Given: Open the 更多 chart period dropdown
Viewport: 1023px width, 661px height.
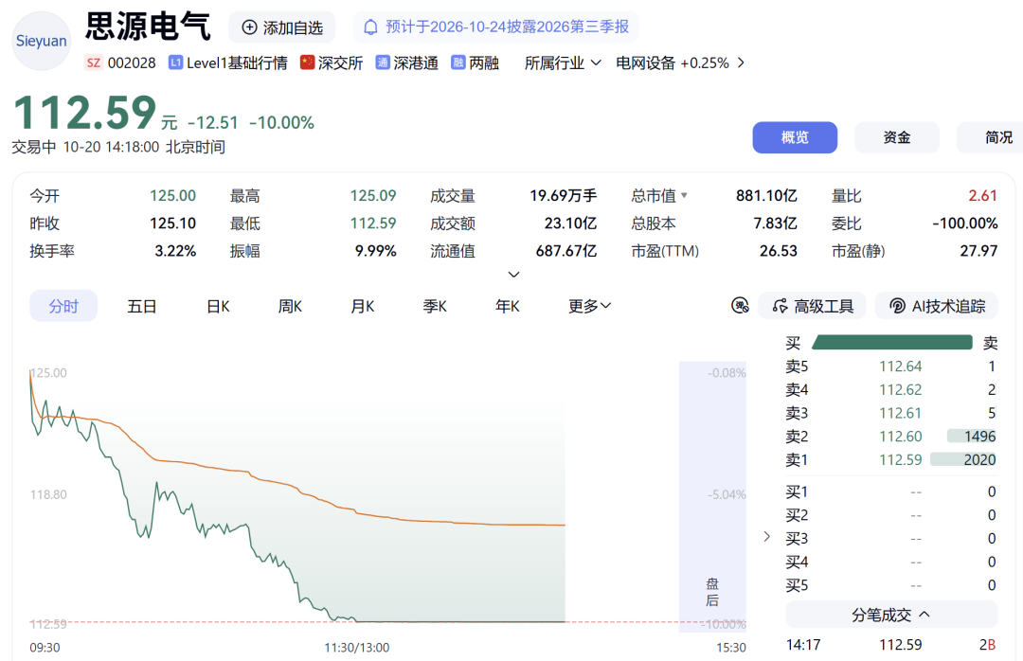Looking at the screenshot, I should point(589,305).
